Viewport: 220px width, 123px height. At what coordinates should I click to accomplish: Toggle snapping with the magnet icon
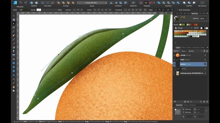pyautogui.click(x=151, y=3)
